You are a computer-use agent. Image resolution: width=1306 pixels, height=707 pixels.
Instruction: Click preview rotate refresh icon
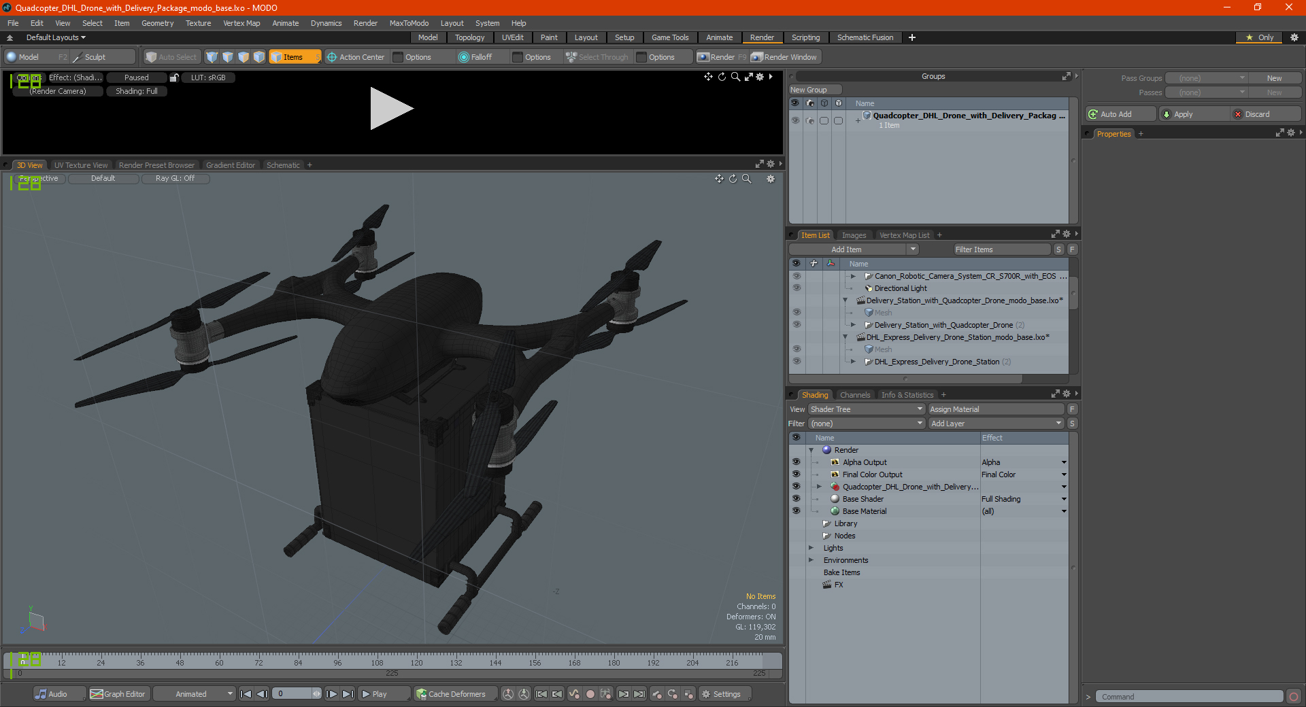722,77
